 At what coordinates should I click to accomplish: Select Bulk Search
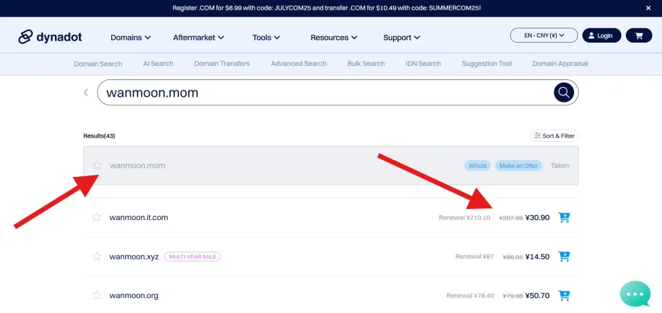coord(366,64)
